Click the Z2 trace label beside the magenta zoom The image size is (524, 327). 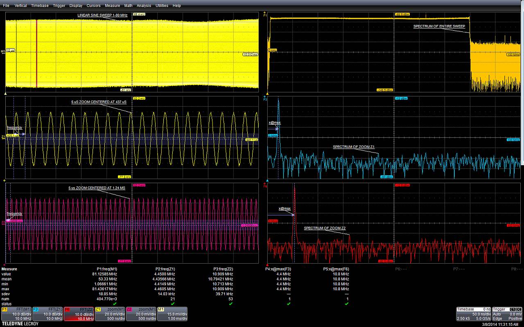coord(3,222)
